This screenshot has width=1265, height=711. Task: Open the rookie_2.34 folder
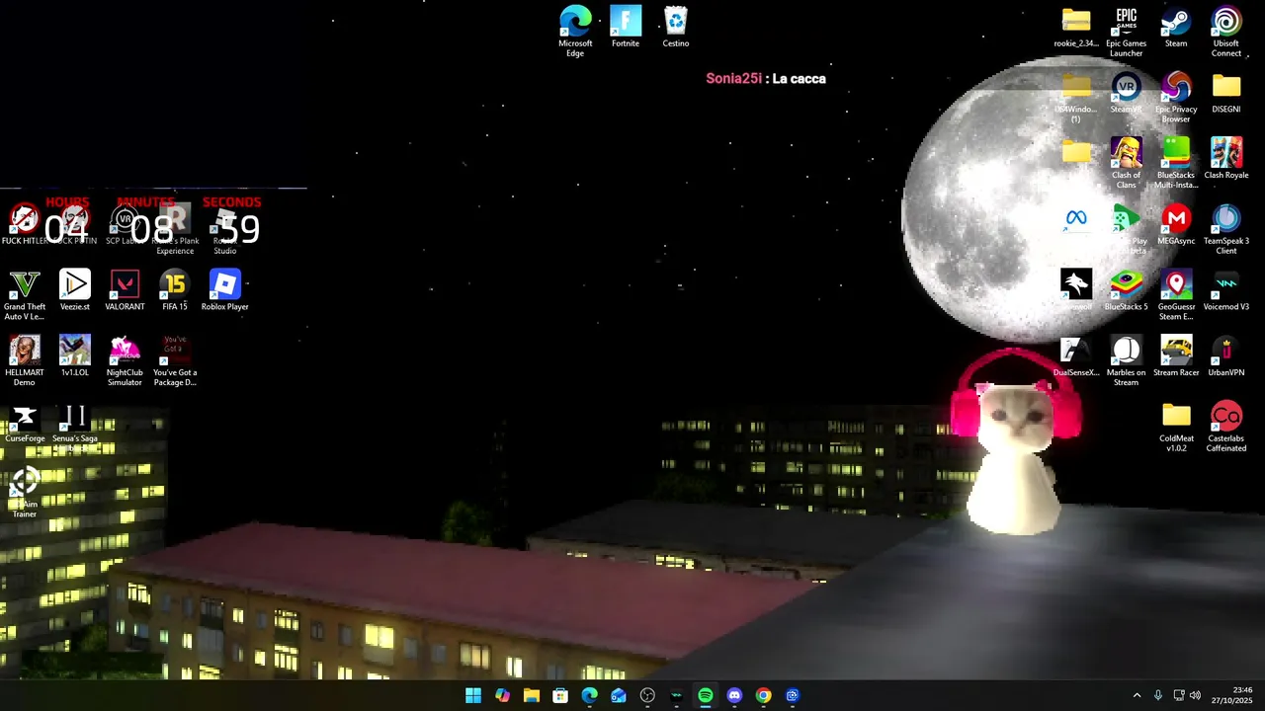1076,27
